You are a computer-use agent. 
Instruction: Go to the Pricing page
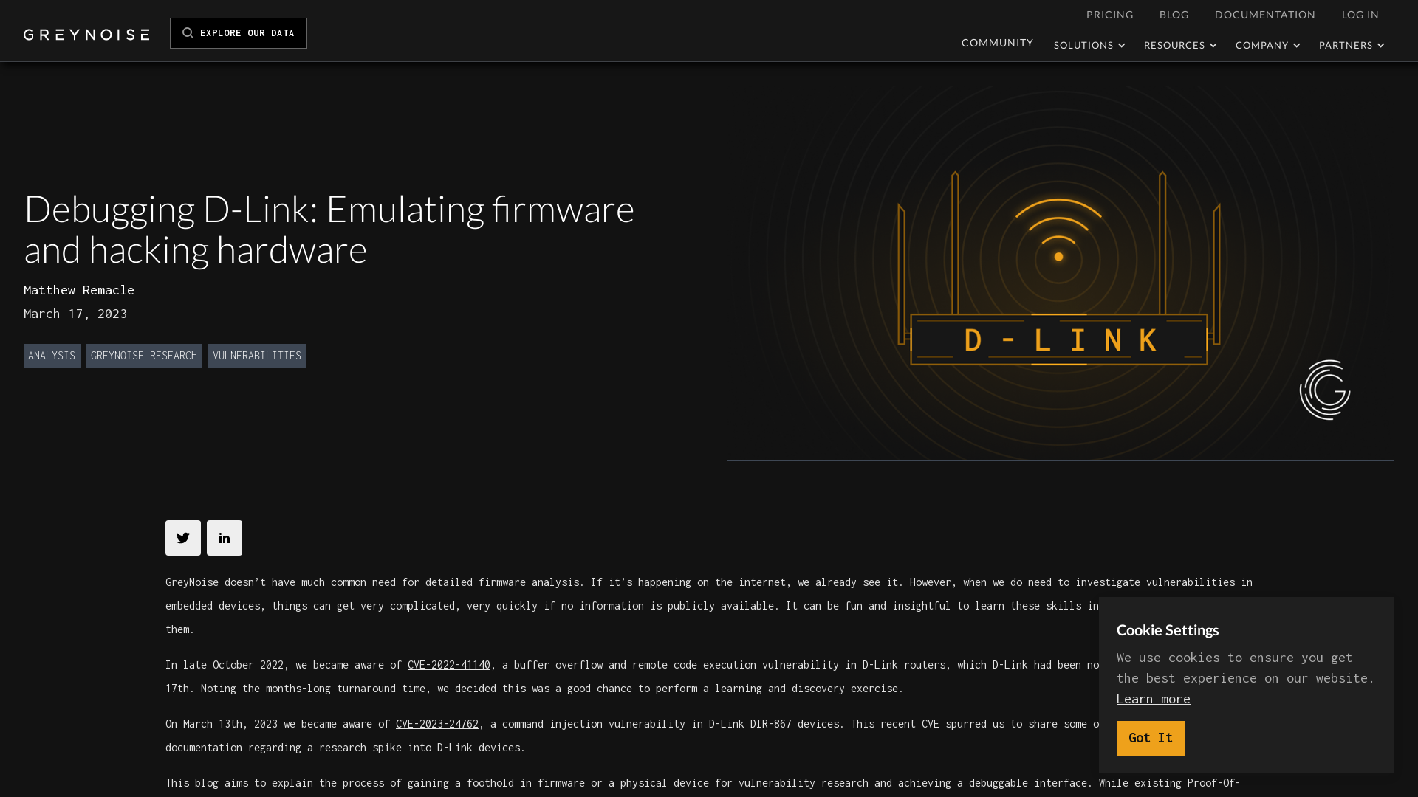coord(1109,15)
